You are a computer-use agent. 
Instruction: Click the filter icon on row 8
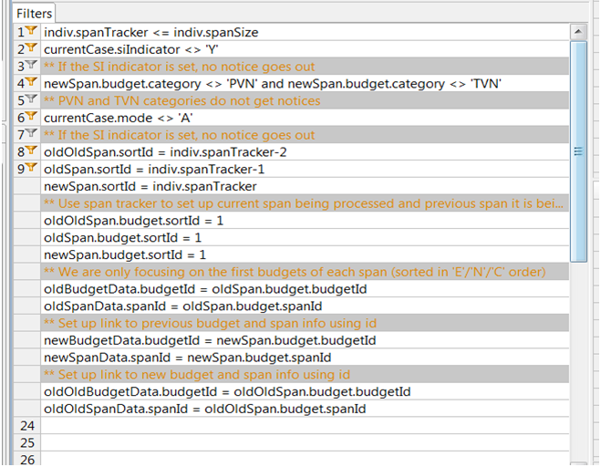[x=32, y=150]
